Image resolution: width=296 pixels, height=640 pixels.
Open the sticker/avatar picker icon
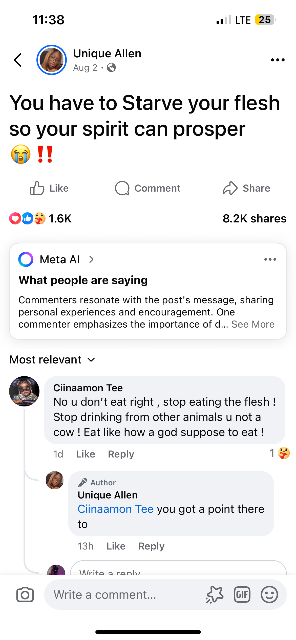pyautogui.click(x=215, y=595)
